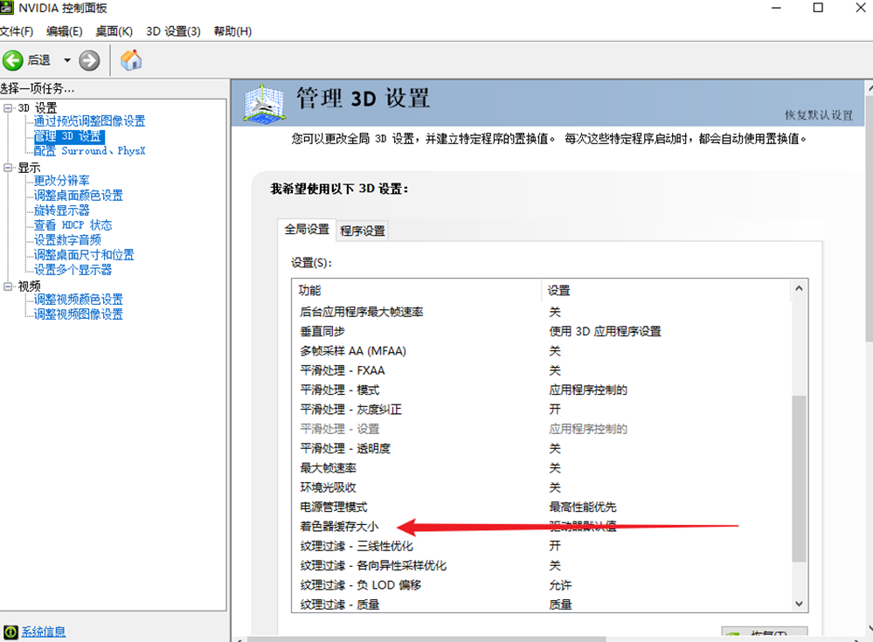873x642 pixels.
Task: Click the settings list vertical scrollbar thumb
Action: pyautogui.click(x=799, y=479)
